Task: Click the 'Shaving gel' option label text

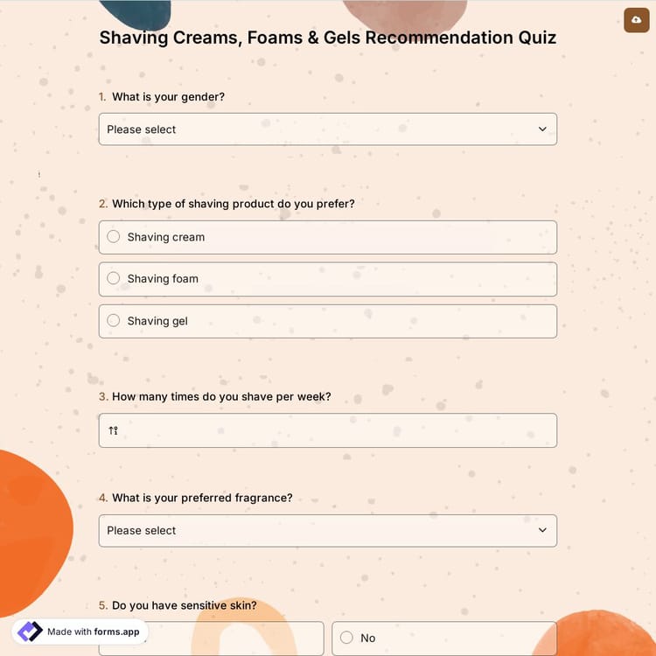Action: 157,321
